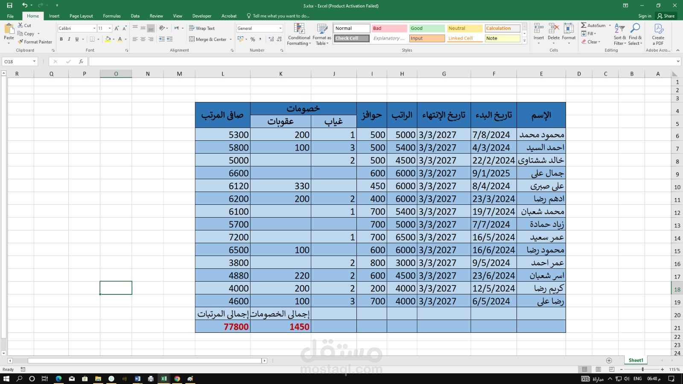Open Conditional Formatting in the ribbon
The height and width of the screenshot is (384, 683).
pyautogui.click(x=299, y=34)
